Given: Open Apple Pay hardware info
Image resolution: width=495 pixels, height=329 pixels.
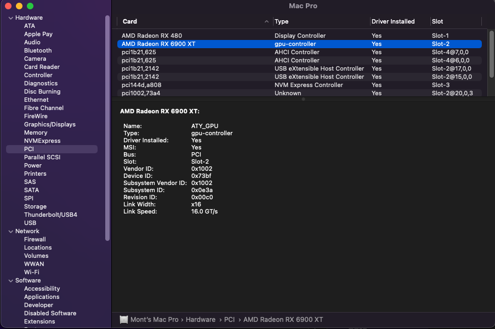Looking at the screenshot, I should [x=38, y=34].
